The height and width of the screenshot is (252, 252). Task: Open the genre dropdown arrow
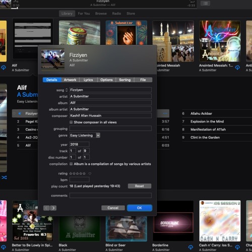(98, 135)
